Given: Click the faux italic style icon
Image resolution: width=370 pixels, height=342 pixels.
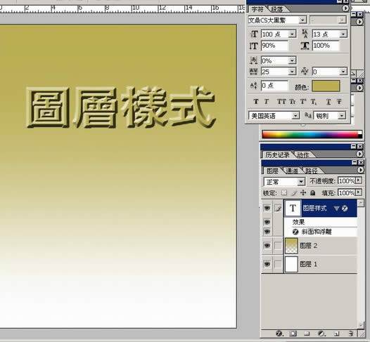Looking at the screenshot, I should pyautogui.click(x=267, y=102).
